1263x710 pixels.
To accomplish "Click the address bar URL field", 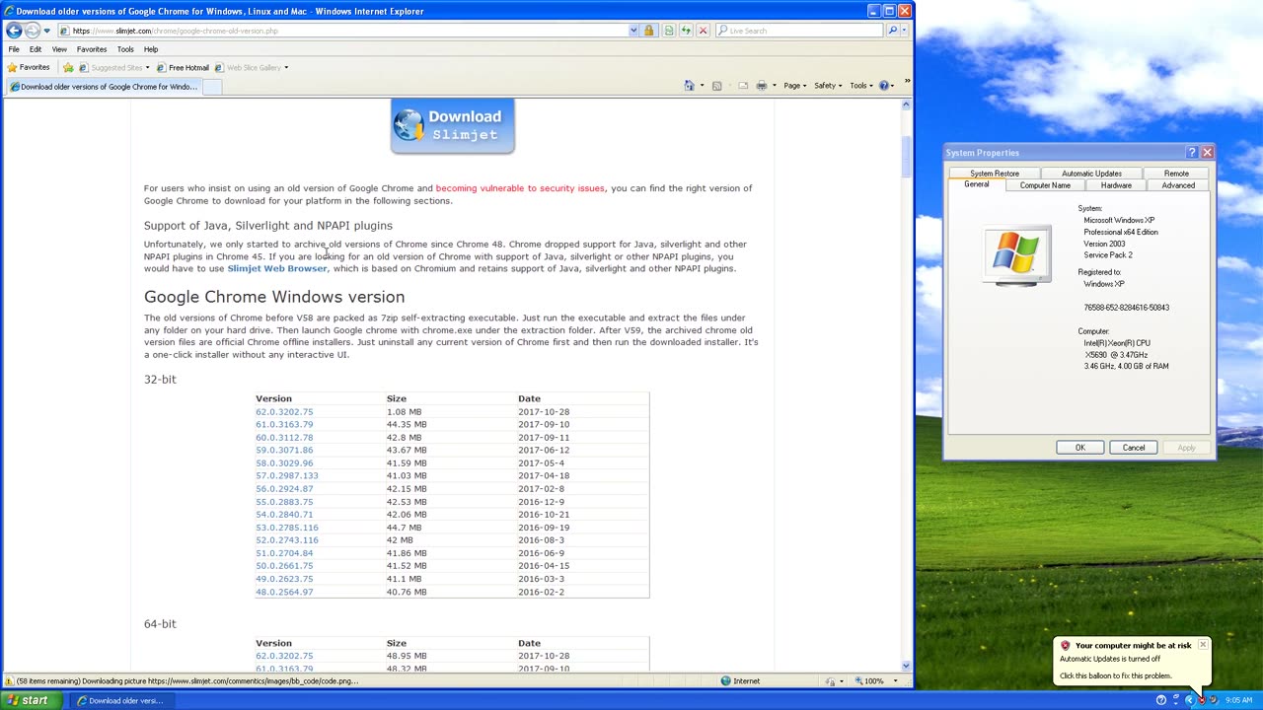I will 342,31.
